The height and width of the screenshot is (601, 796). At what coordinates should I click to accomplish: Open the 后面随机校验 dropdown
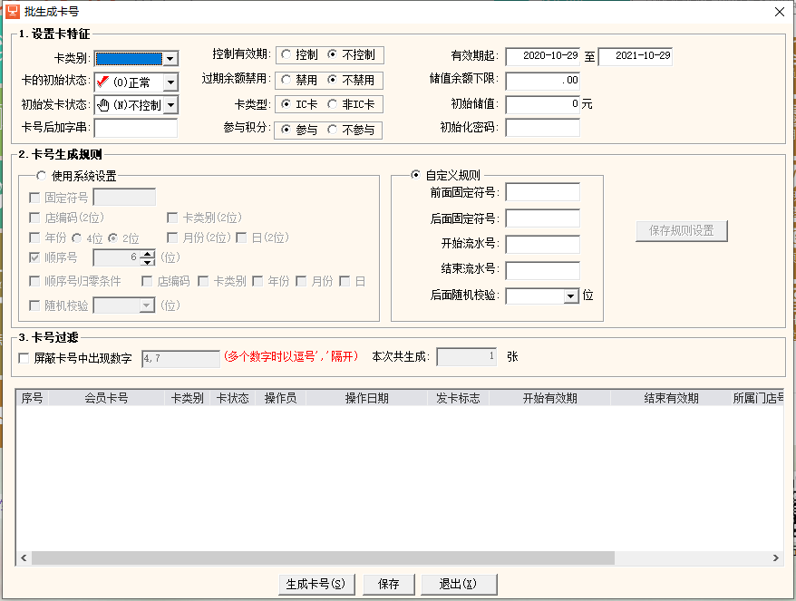pyautogui.click(x=571, y=296)
